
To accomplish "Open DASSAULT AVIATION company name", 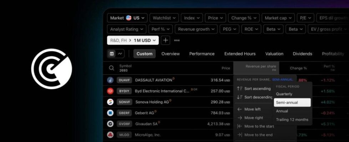I will [x=153, y=80].
